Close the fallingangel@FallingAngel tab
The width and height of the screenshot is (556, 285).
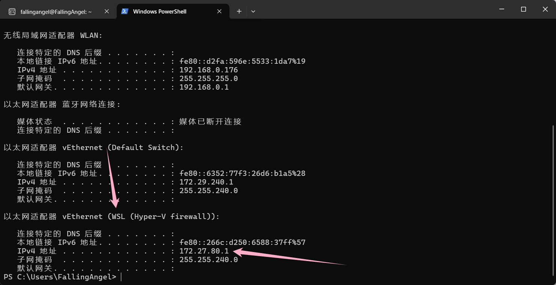coord(107,12)
